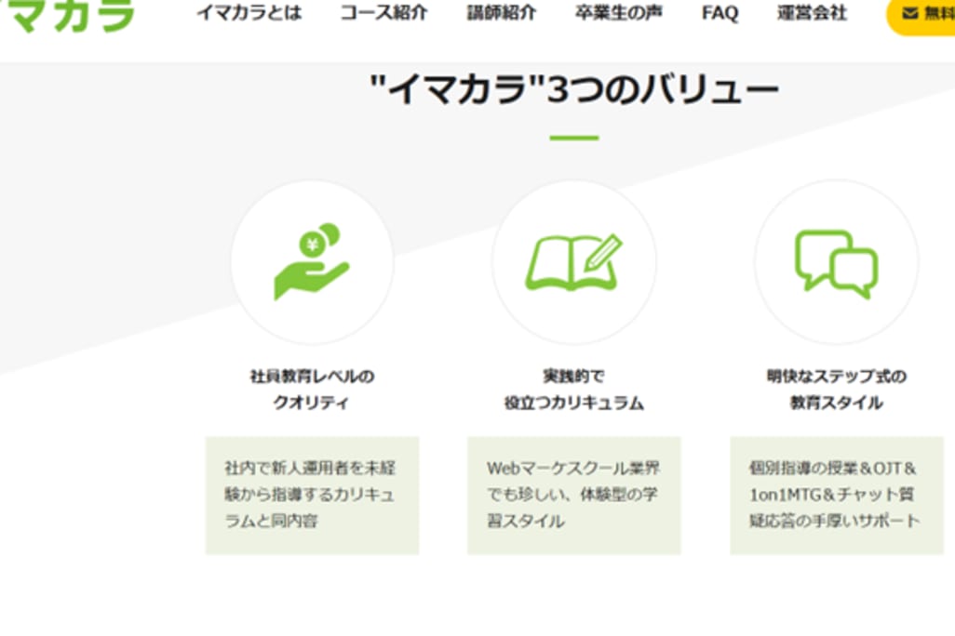Click the 社員教育レベルのクオリティ heading
The width and height of the screenshot is (955, 636).
[312, 390]
